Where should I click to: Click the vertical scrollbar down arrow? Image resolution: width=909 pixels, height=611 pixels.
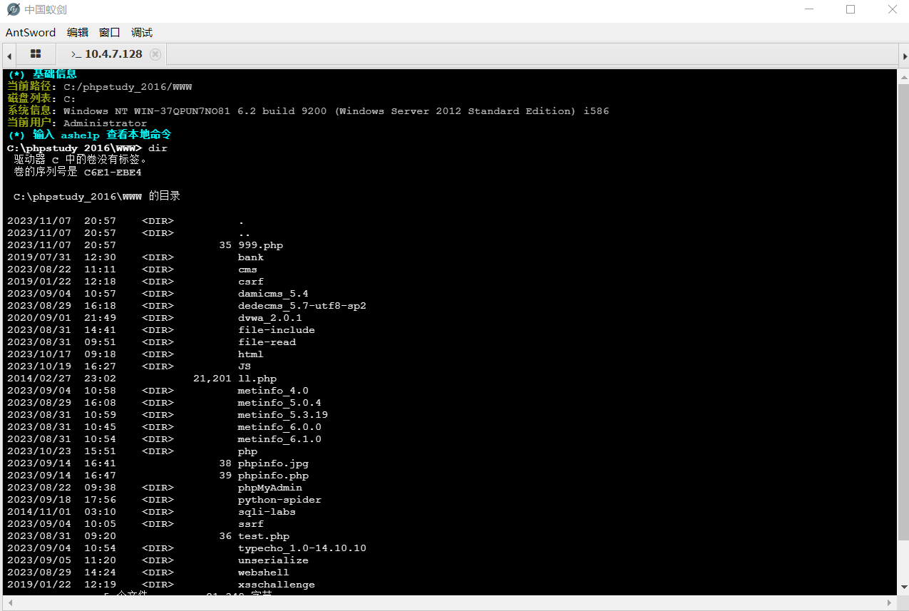[x=903, y=587]
